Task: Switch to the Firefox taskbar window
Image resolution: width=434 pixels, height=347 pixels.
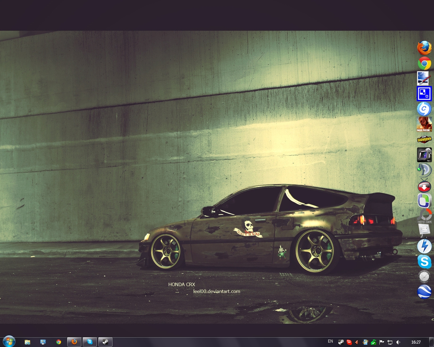Action: (74, 342)
